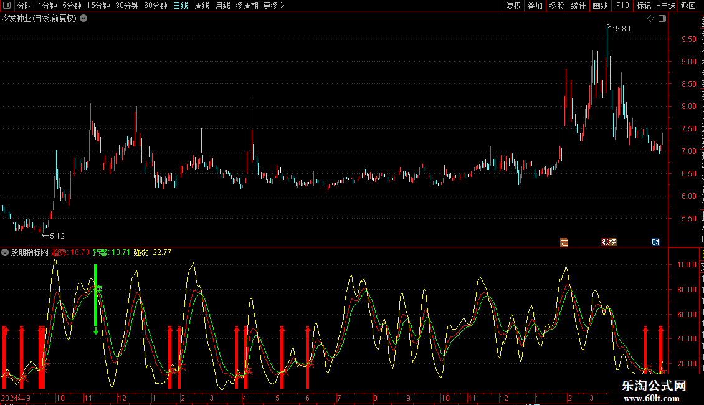Open the 统计 statistics tool
Screen dimensions: 704x405
[578, 6]
